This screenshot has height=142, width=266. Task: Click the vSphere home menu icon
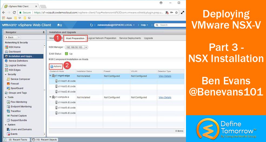pyautogui.click(x=59, y=25)
